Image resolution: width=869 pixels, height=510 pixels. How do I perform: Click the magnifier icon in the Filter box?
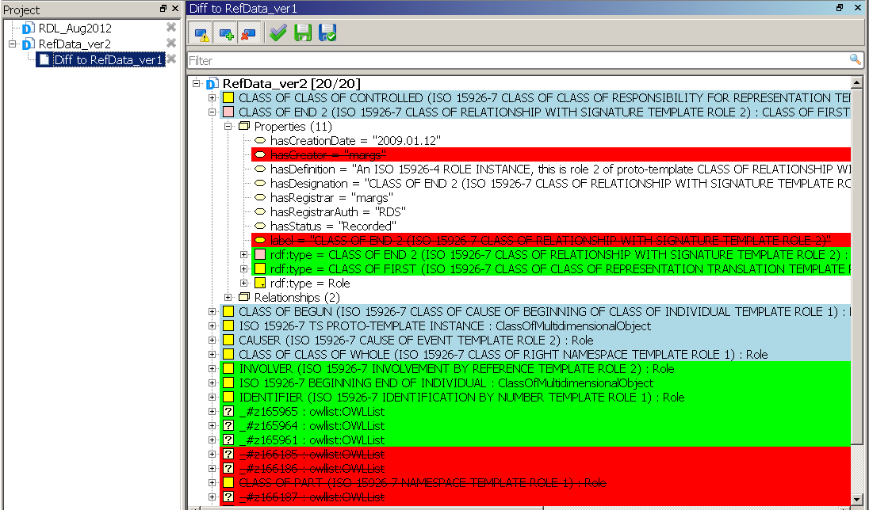pyautogui.click(x=856, y=59)
